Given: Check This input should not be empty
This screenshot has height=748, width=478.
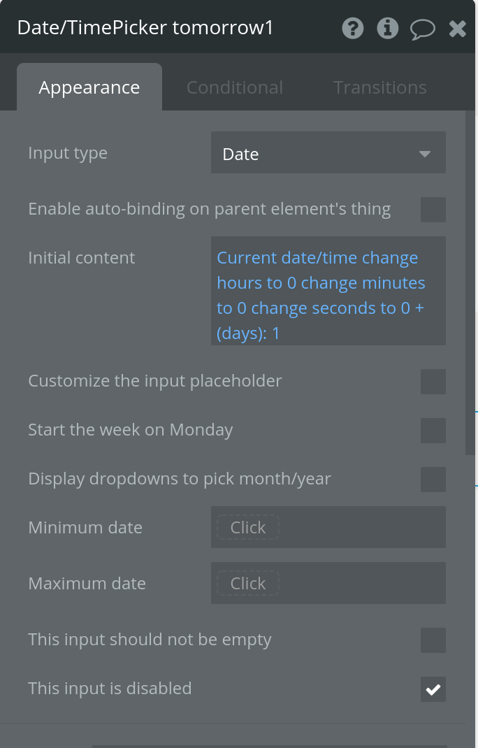Looking at the screenshot, I should click(433, 640).
